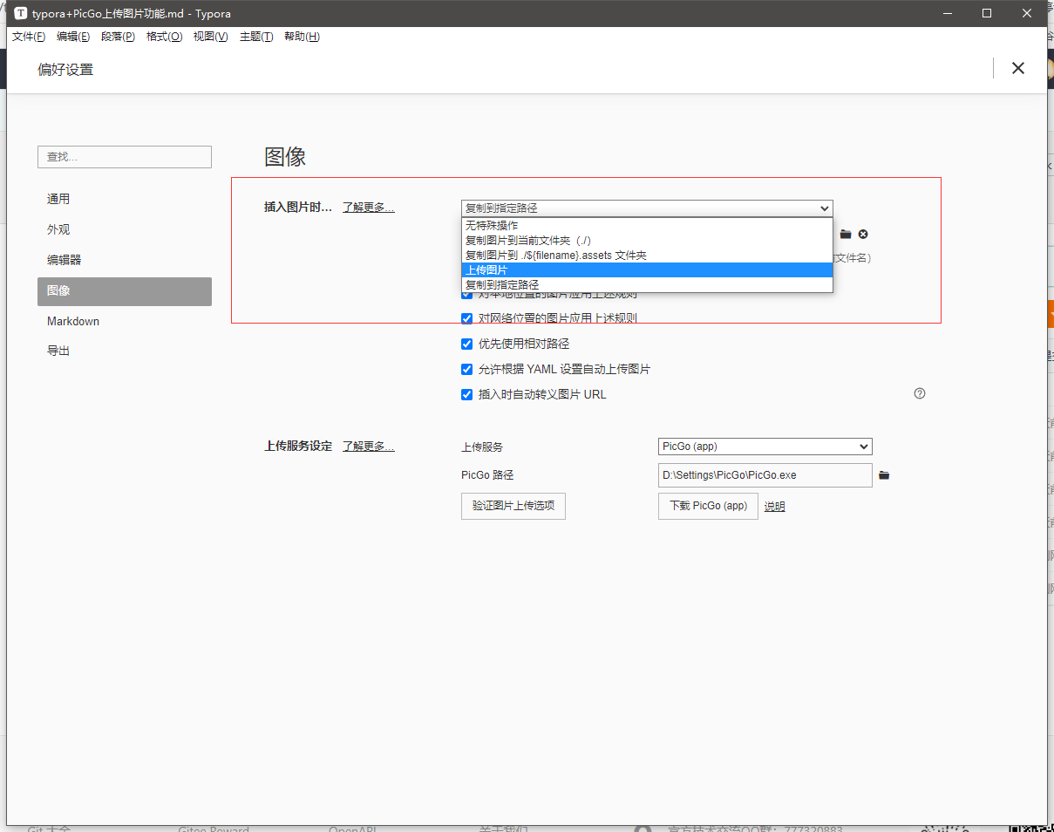Focus the 查找 search field
1054x832 pixels.
tap(125, 157)
